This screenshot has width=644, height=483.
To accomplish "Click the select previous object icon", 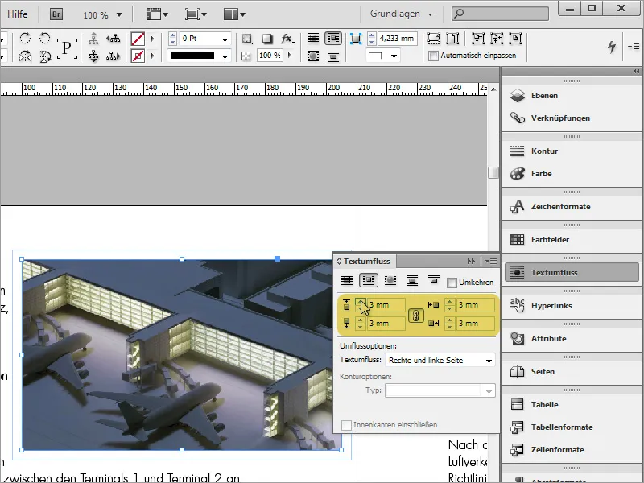I will 113,39.
